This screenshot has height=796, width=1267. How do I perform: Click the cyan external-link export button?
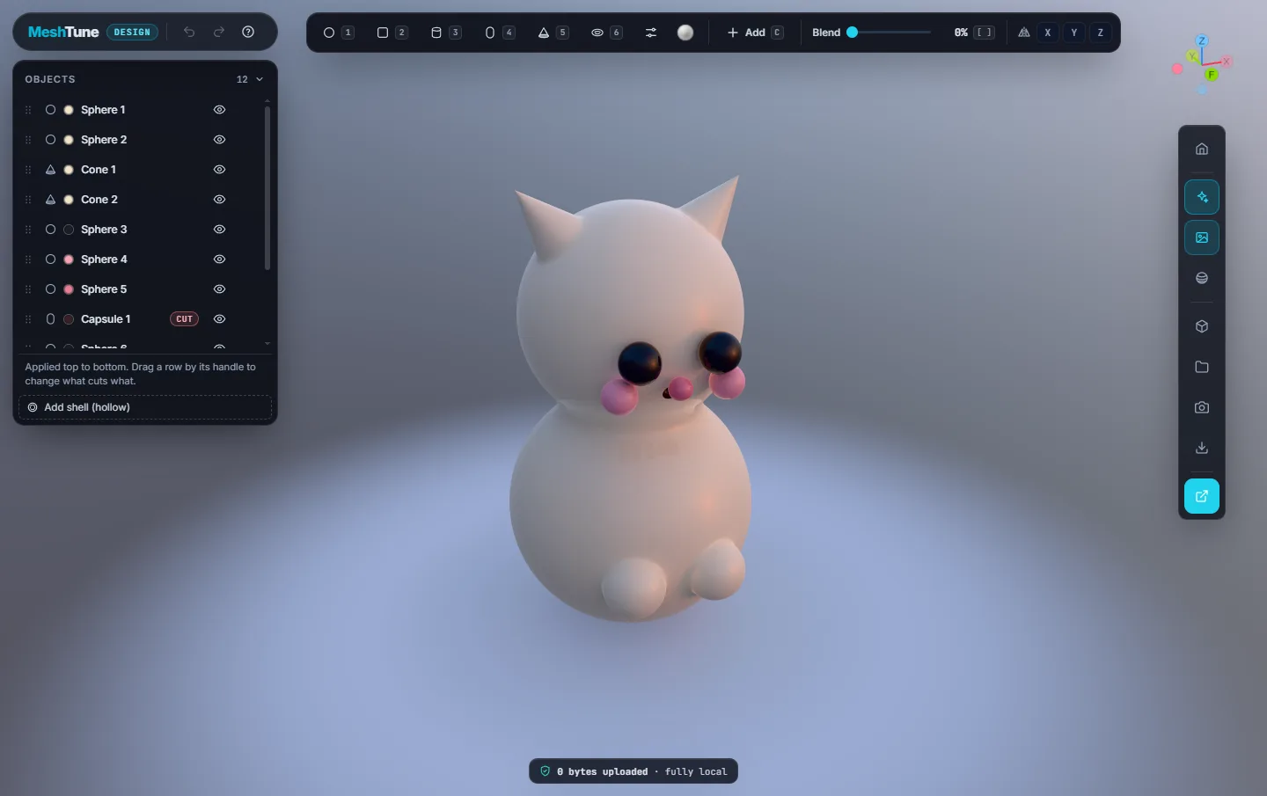pos(1202,496)
